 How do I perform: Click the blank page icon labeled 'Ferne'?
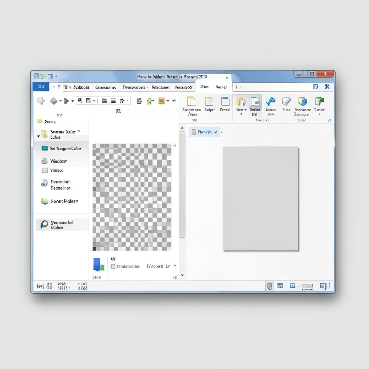click(225, 101)
